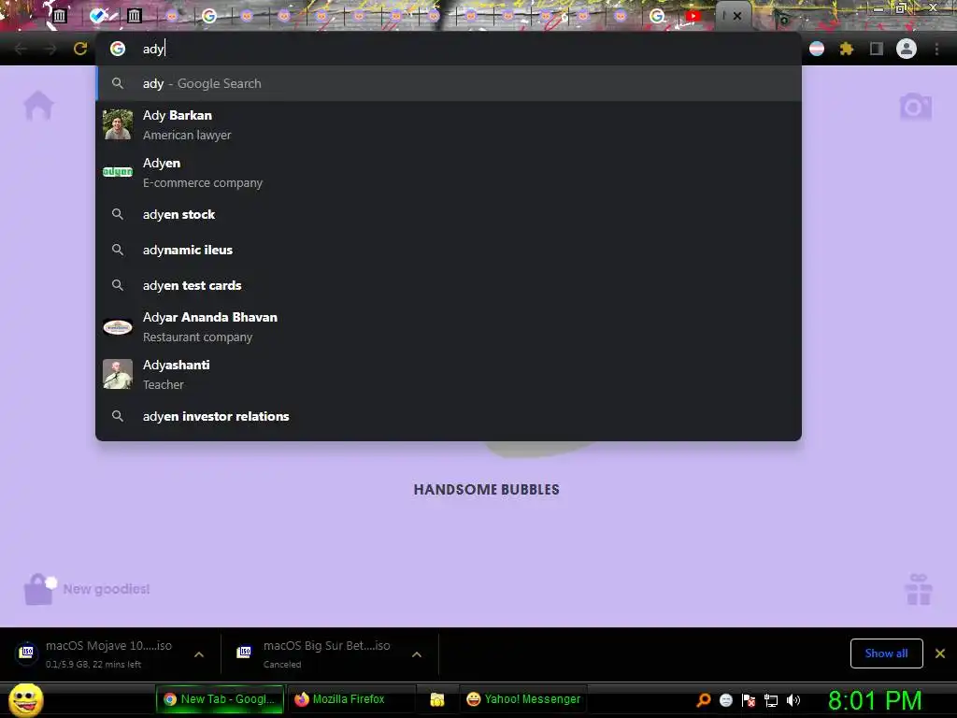Click the Adyar Ananda Bhavan logo thumbnail
The height and width of the screenshot is (718, 957).
tap(118, 327)
